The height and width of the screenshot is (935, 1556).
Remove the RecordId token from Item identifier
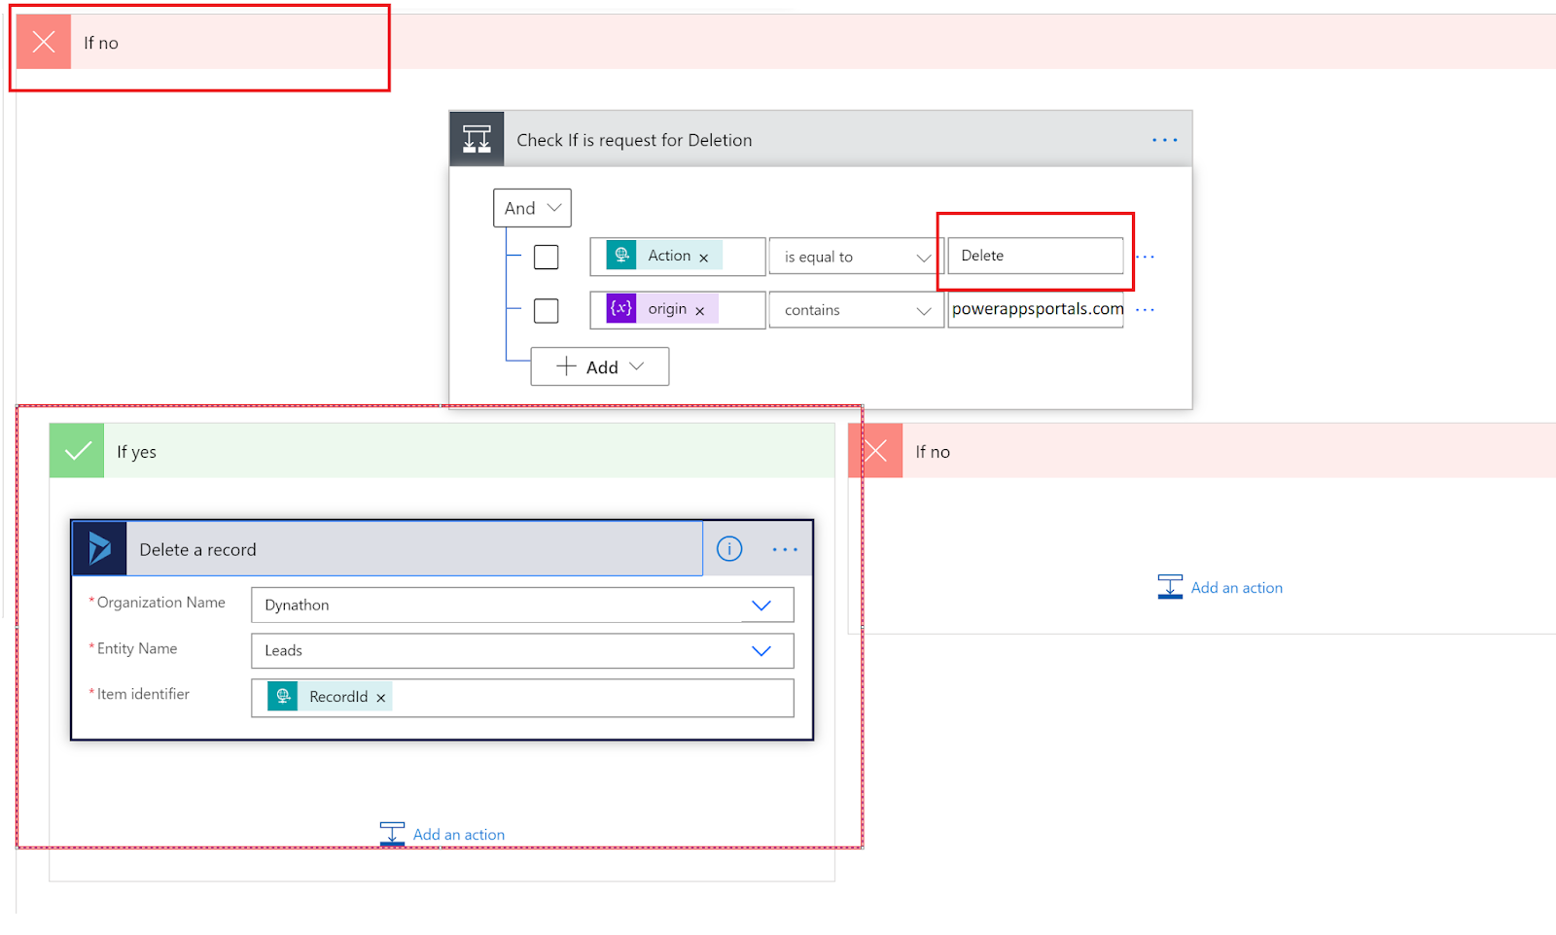(381, 697)
